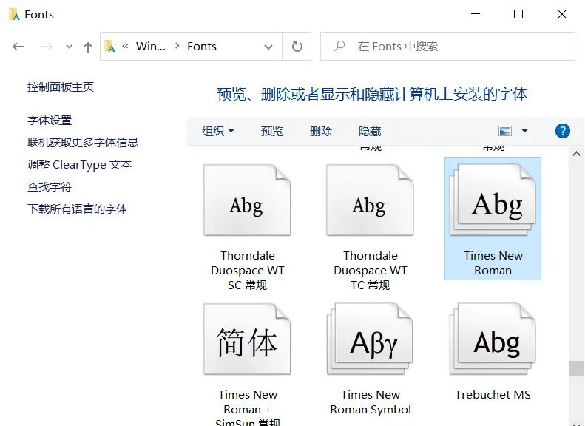
Task: Select the Win... path segment
Action: tap(151, 47)
